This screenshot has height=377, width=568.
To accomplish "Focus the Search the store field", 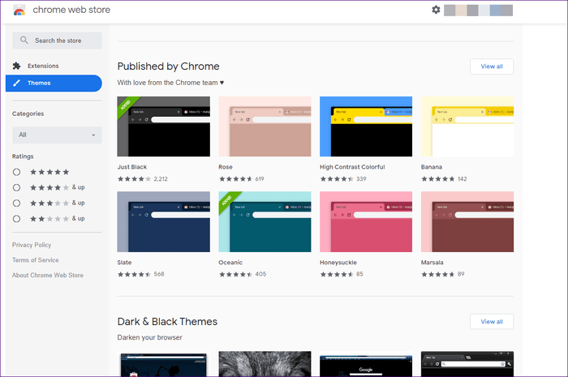I will point(58,41).
